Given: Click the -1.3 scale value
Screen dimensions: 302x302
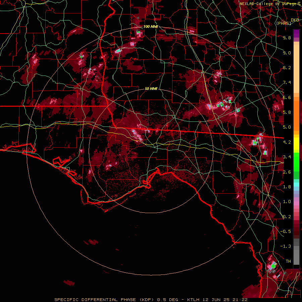Looking at the screenshot, I should [x=286, y=246].
